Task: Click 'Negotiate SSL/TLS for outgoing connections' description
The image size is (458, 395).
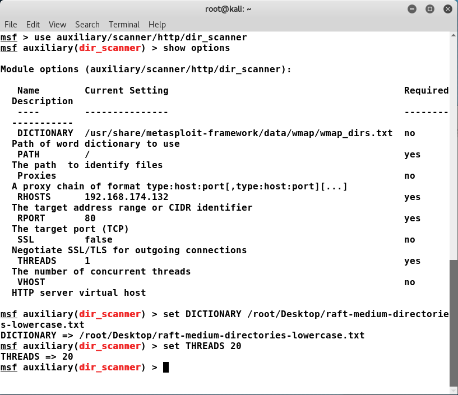Action: pos(129,250)
